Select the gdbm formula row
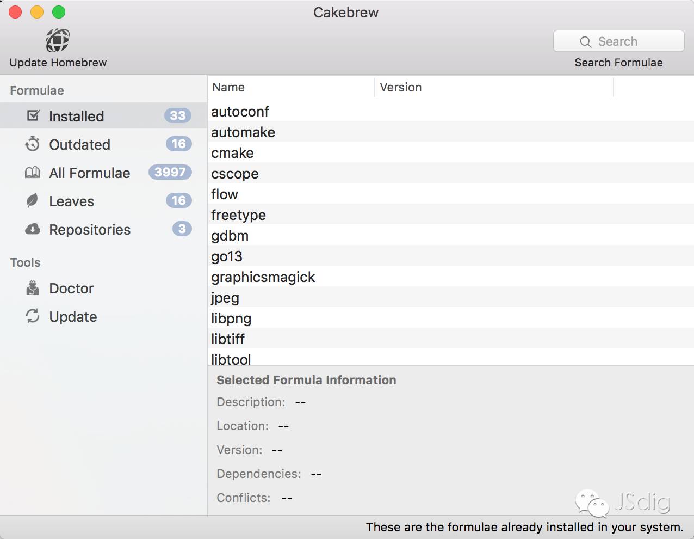The width and height of the screenshot is (694, 539). pyautogui.click(x=450, y=235)
